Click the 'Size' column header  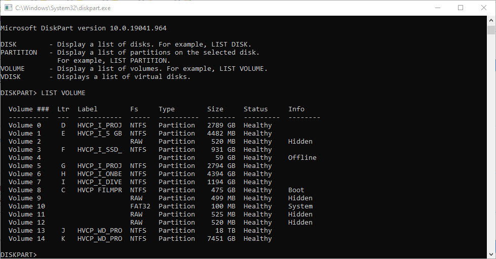[215, 109]
